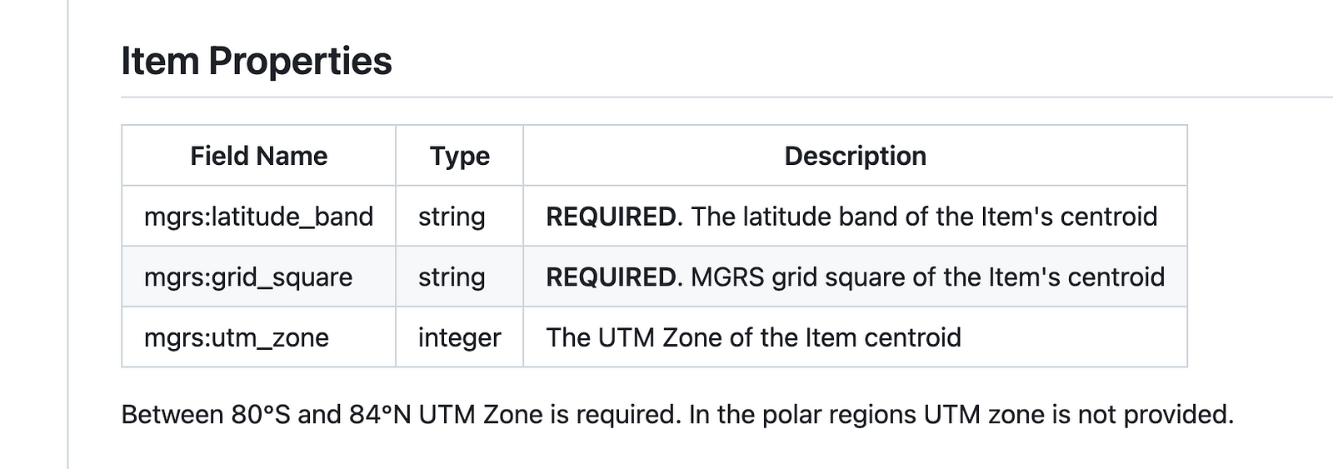Click the divider line under Item Properties
Image resolution: width=1333 pixels, height=469 pixels.
pos(725,97)
